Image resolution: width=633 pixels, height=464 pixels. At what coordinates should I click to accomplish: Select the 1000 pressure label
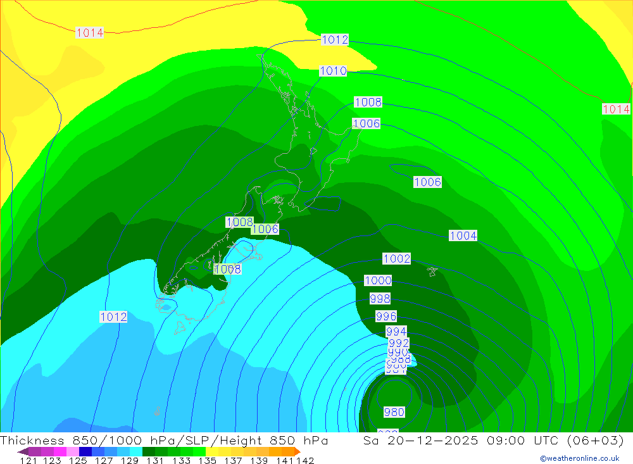click(378, 280)
